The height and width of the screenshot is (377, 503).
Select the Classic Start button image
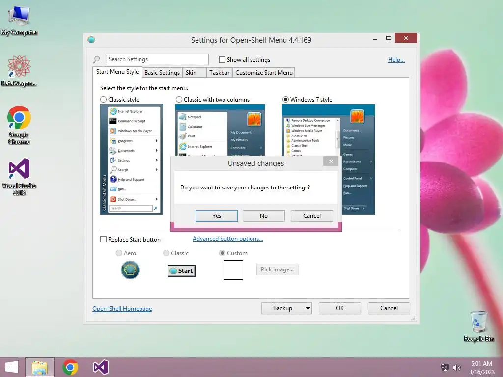point(181,271)
